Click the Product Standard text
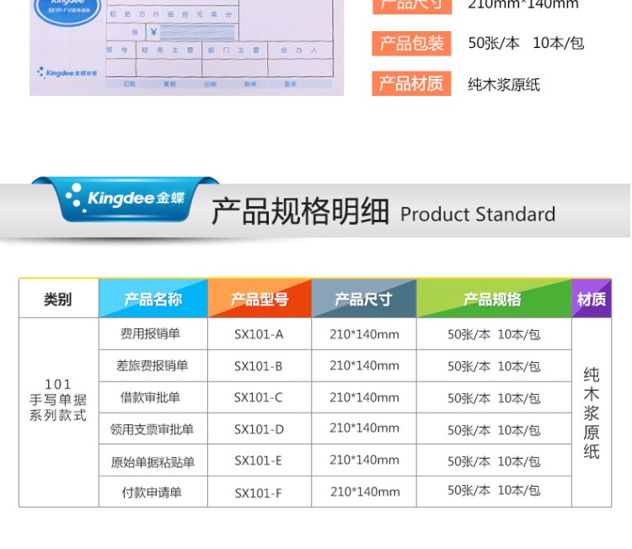The image size is (632, 549). point(478,214)
